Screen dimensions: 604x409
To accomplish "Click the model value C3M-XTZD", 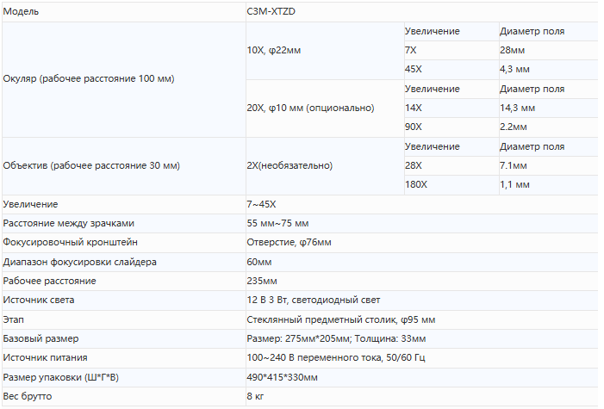I will tap(271, 11).
